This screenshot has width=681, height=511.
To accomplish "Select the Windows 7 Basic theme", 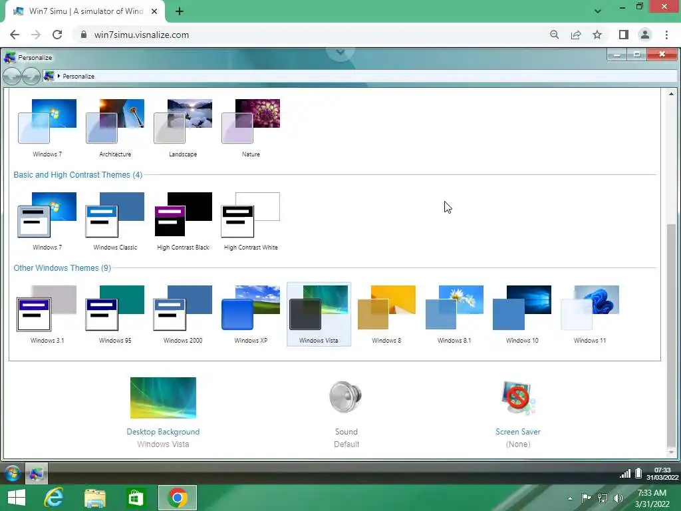I will click(47, 221).
